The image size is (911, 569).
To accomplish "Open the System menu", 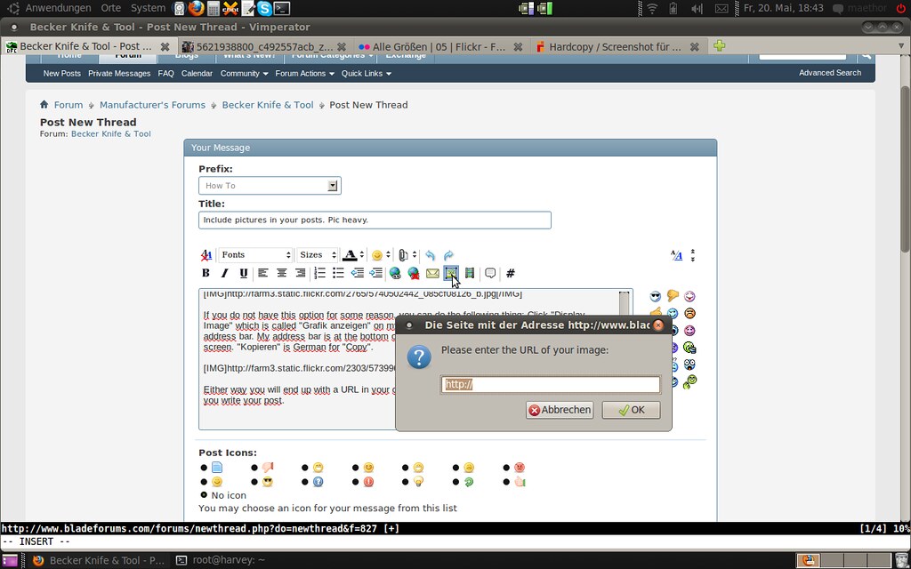I will pos(148,8).
